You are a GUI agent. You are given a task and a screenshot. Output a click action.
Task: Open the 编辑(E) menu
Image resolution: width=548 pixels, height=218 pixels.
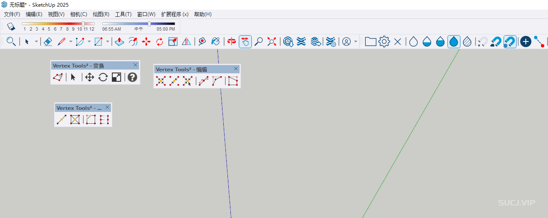click(x=34, y=14)
